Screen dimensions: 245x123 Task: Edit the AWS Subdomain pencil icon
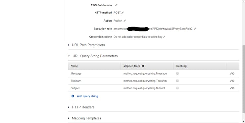(116, 5)
